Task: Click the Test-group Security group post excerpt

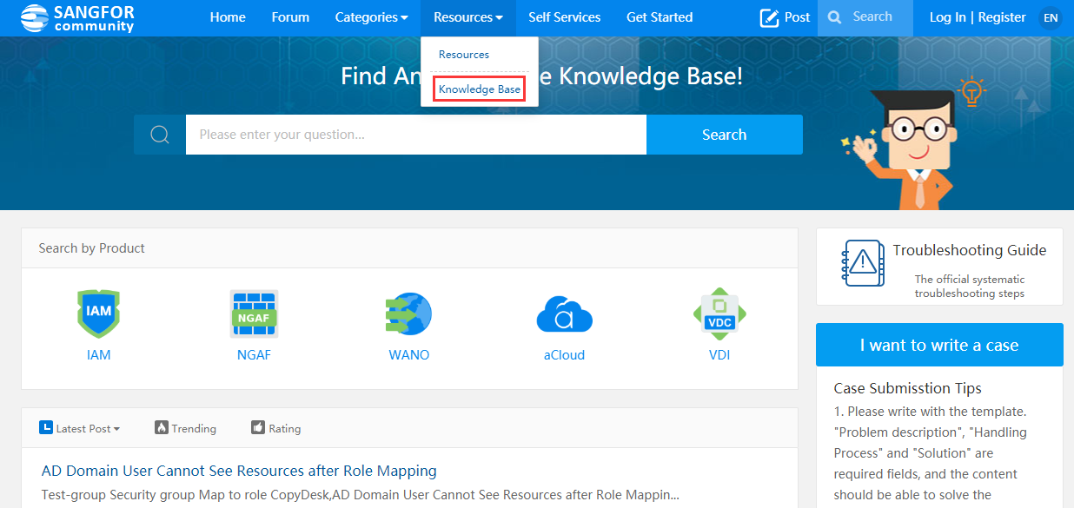Action: [360, 495]
